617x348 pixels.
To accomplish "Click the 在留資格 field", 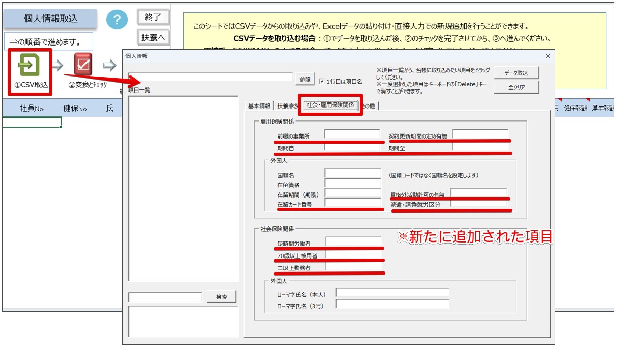I will pos(353,184).
